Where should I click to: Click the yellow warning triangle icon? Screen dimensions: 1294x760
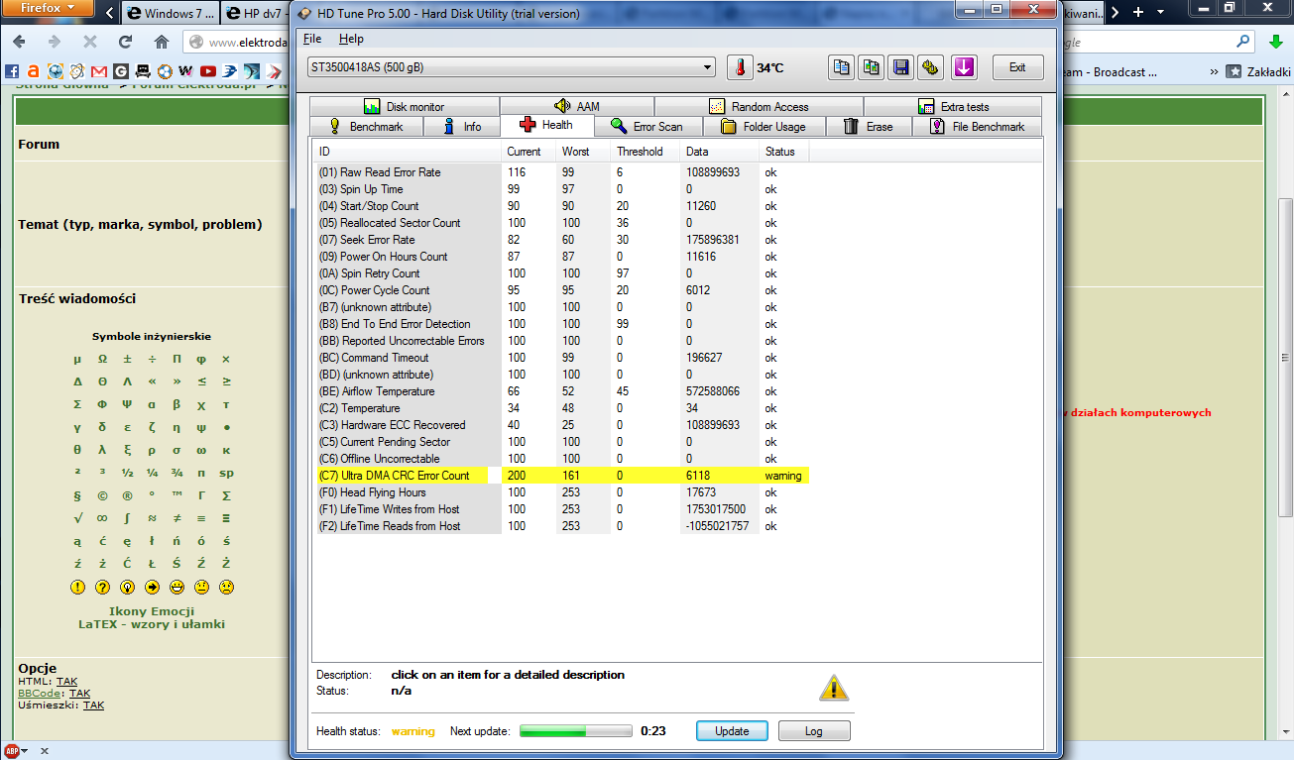tap(834, 687)
